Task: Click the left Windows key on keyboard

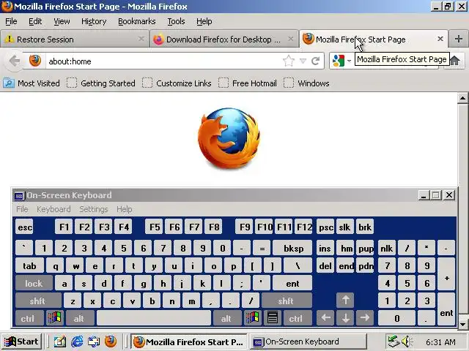Action: click(x=54, y=318)
